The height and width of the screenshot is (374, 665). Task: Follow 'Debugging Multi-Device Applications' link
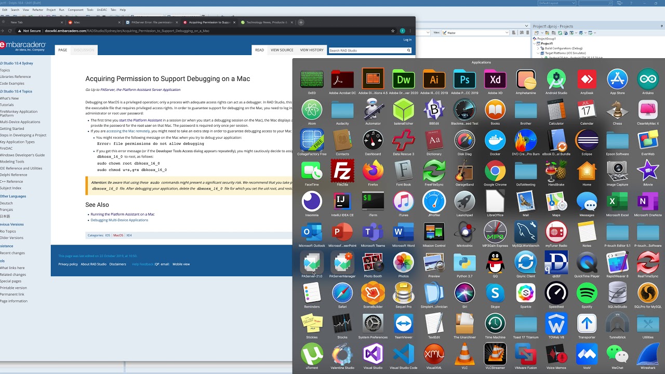119,220
